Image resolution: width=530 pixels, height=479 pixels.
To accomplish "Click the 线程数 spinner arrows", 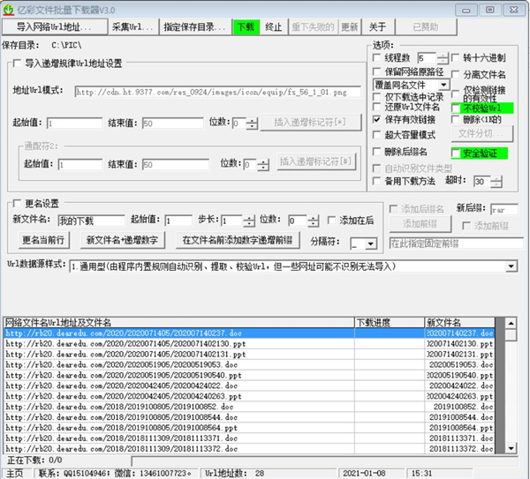I will [444, 57].
